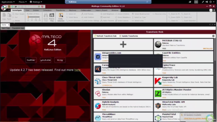Click Select Children
The height and width of the screenshot is (122, 217).
click(122, 14)
